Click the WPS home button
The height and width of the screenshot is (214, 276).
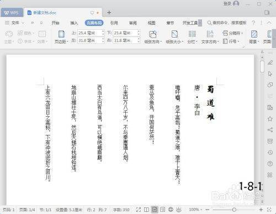[12, 13]
